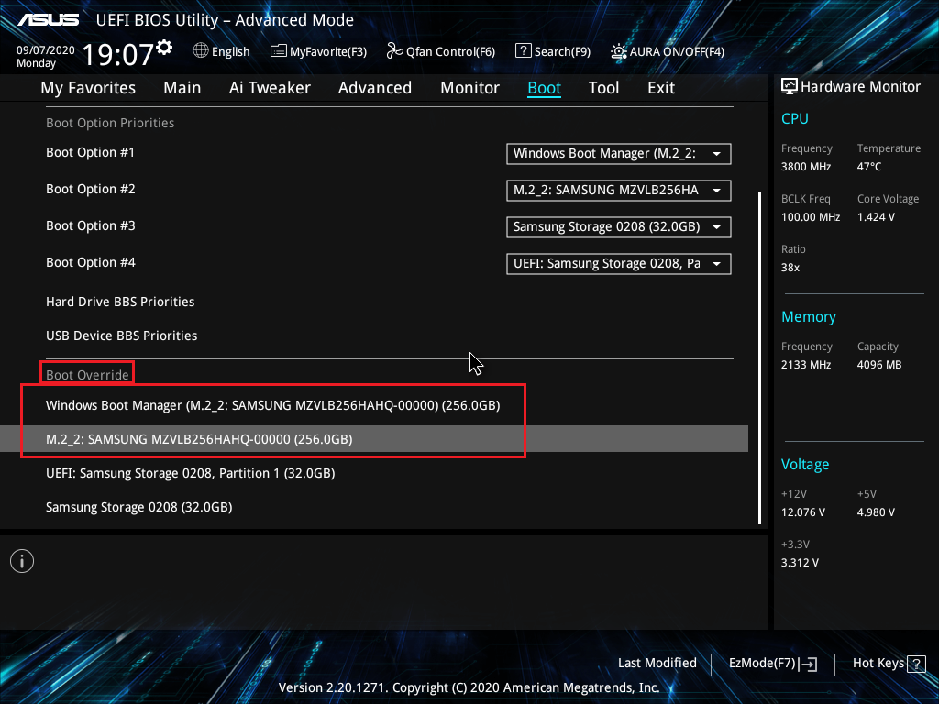939x704 pixels.
Task: Boot from UEFI Samsung Storage Partition 1
Action: 191,473
